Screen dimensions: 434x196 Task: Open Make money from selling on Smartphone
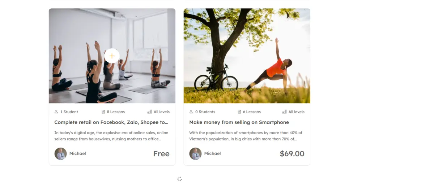239,122
